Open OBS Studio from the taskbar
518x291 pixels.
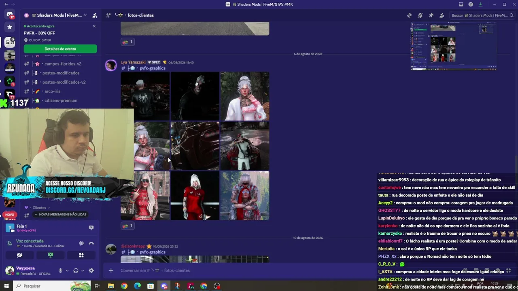click(217, 286)
